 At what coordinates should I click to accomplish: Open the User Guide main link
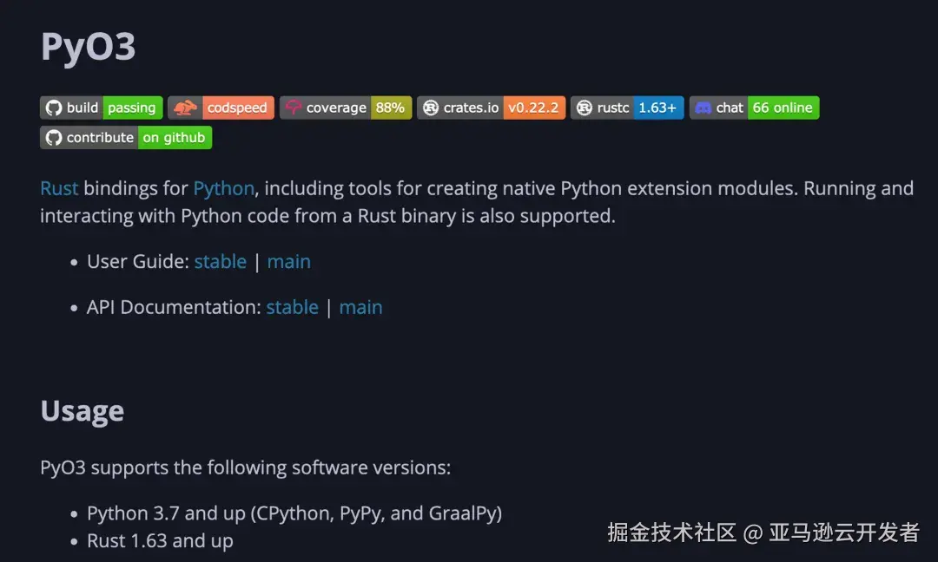click(x=289, y=262)
